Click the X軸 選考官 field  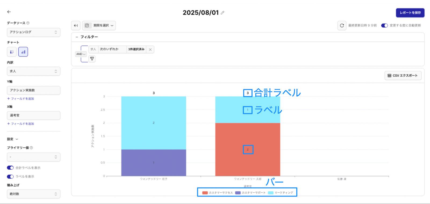click(x=34, y=115)
